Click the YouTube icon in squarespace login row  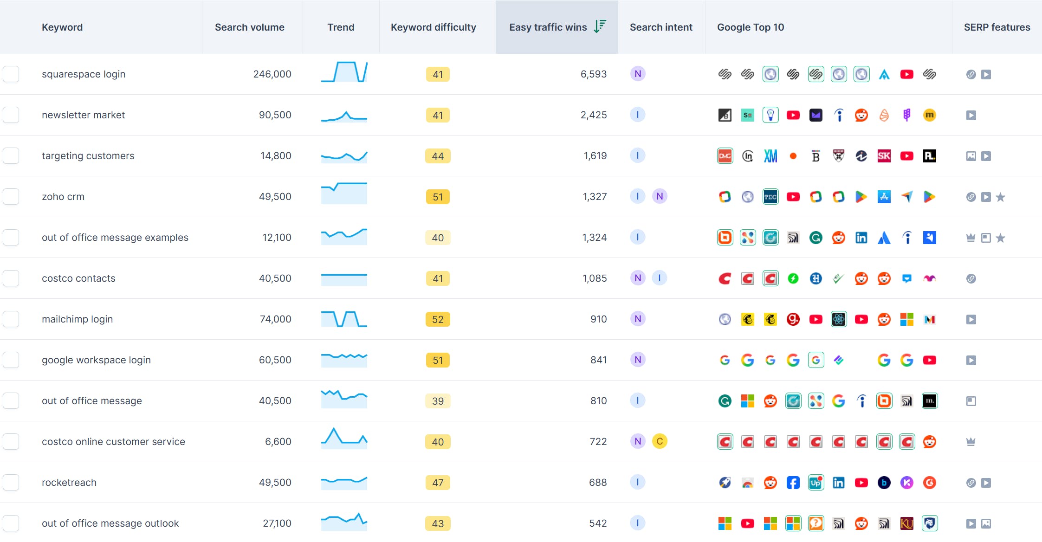(x=906, y=74)
